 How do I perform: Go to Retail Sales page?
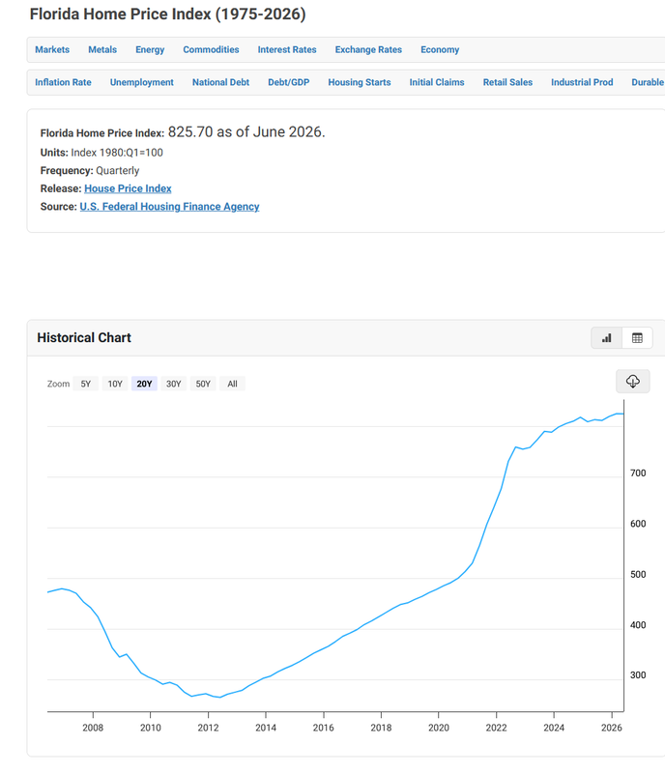point(507,82)
